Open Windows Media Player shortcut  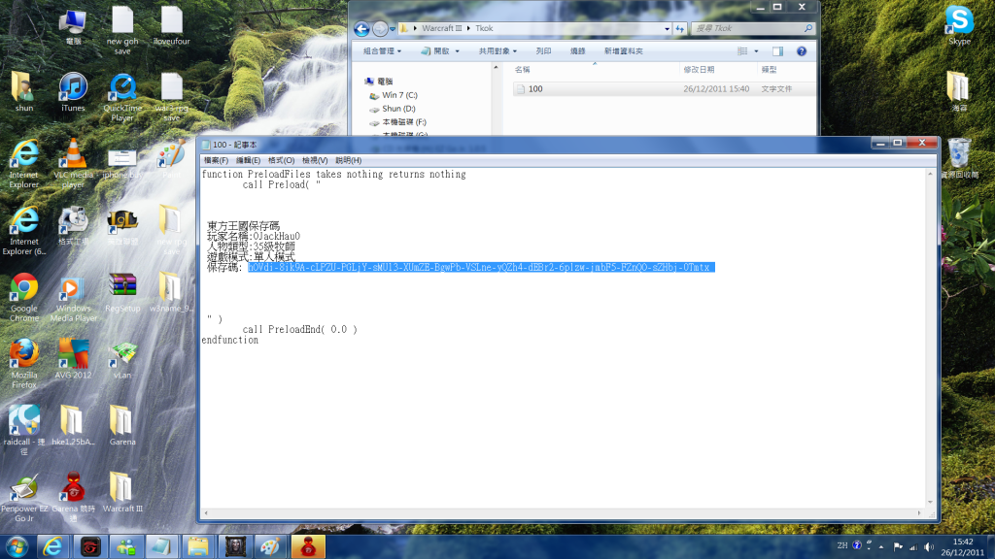point(73,297)
